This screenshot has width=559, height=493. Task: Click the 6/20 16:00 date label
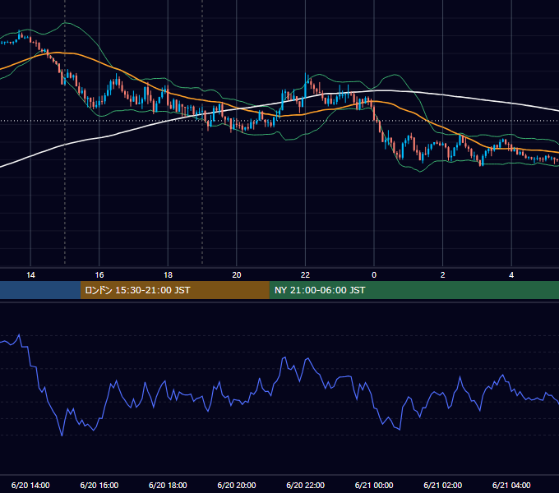pyautogui.click(x=99, y=485)
